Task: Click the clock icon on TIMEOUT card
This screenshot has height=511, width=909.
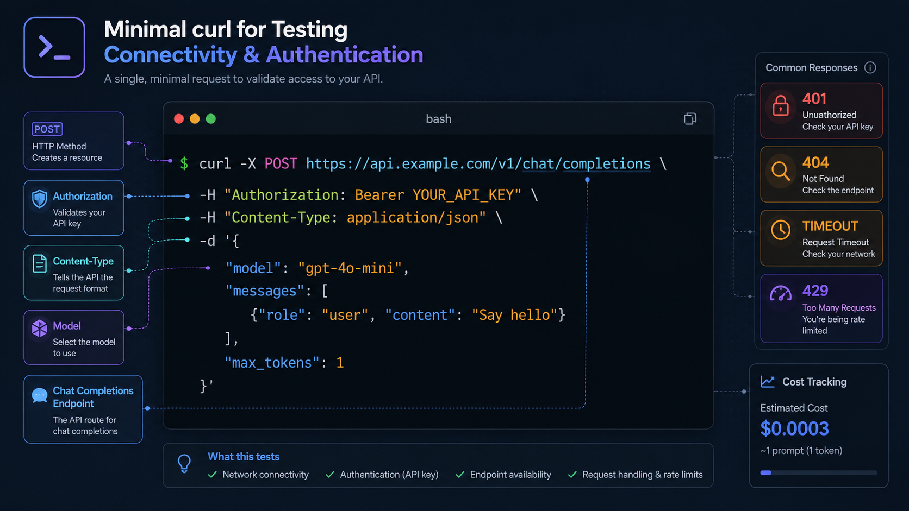Action: pyautogui.click(x=781, y=230)
